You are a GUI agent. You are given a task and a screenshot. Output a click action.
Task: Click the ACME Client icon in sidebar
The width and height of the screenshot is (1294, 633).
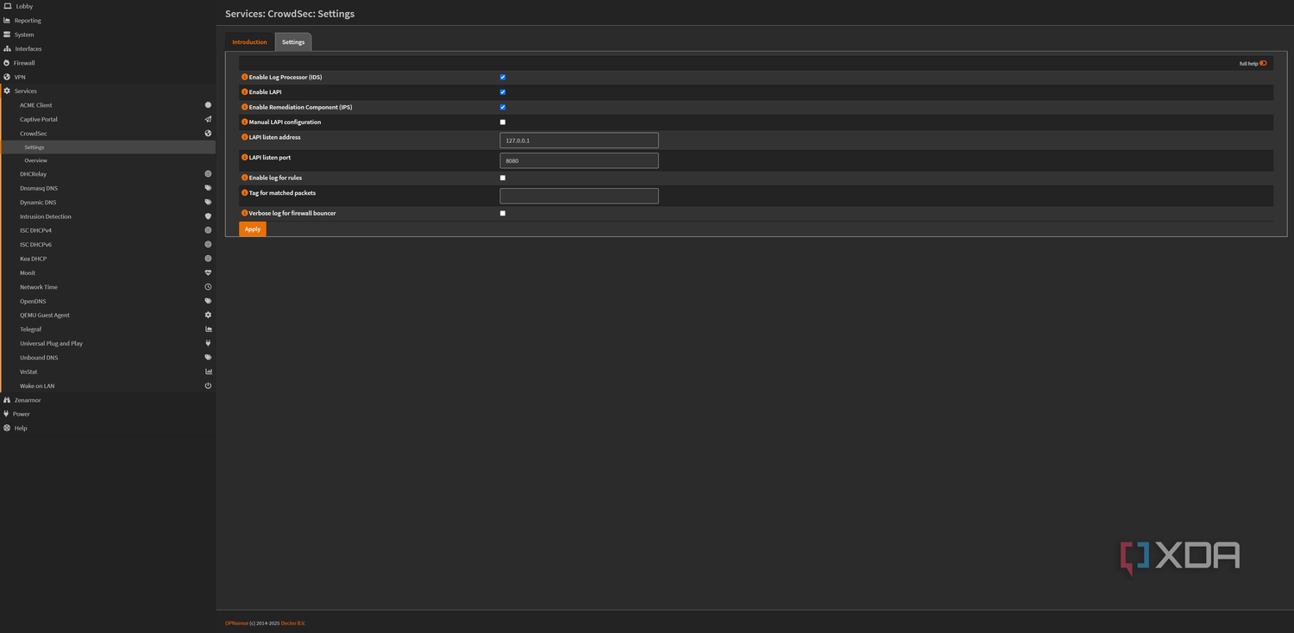click(208, 105)
